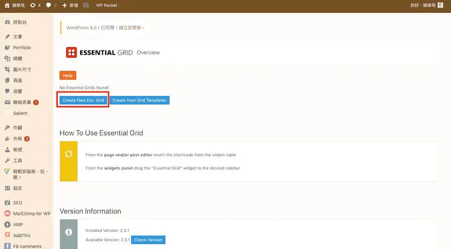Open the comments bubble in admin bar
This screenshot has width=451, height=249.
[48, 5]
